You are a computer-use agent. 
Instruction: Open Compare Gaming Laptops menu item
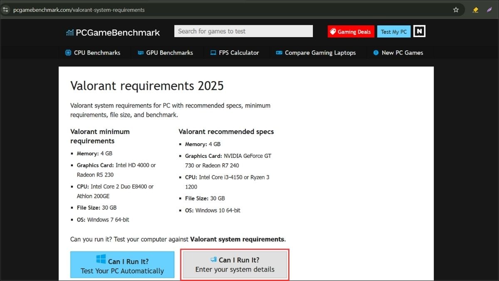(x=316, y=53)
